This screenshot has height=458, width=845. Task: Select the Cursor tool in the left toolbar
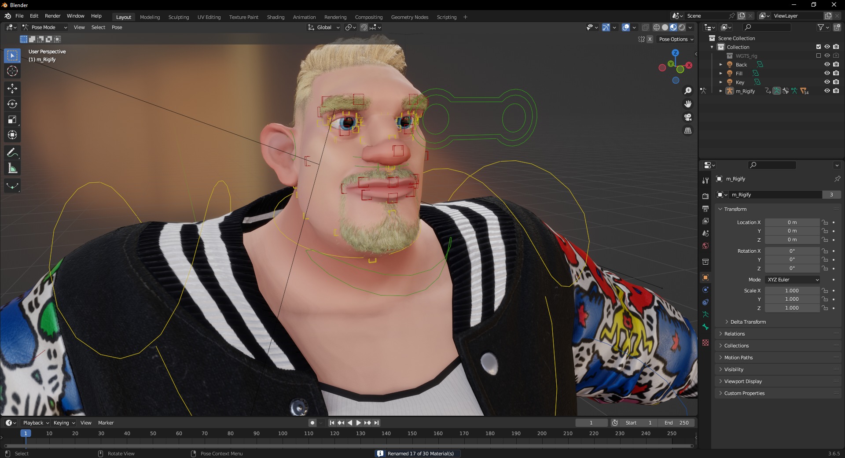[12, 71]
